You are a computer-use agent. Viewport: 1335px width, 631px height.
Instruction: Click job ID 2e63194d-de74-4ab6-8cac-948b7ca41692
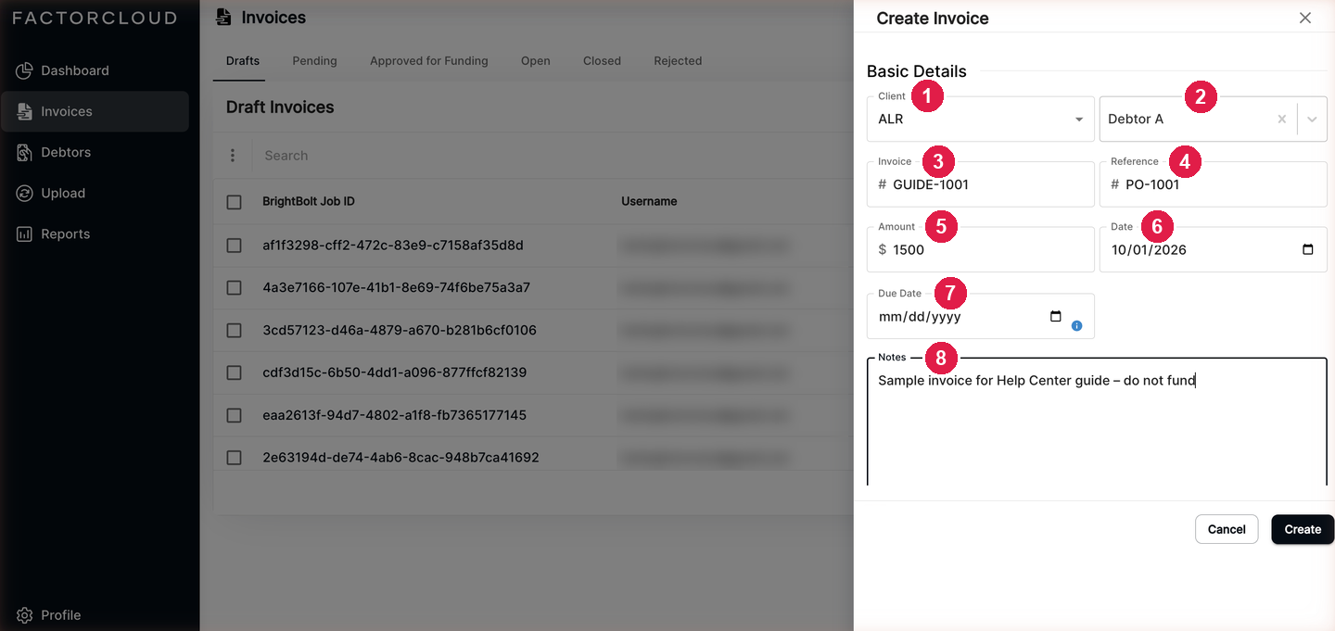click(401, 458)
